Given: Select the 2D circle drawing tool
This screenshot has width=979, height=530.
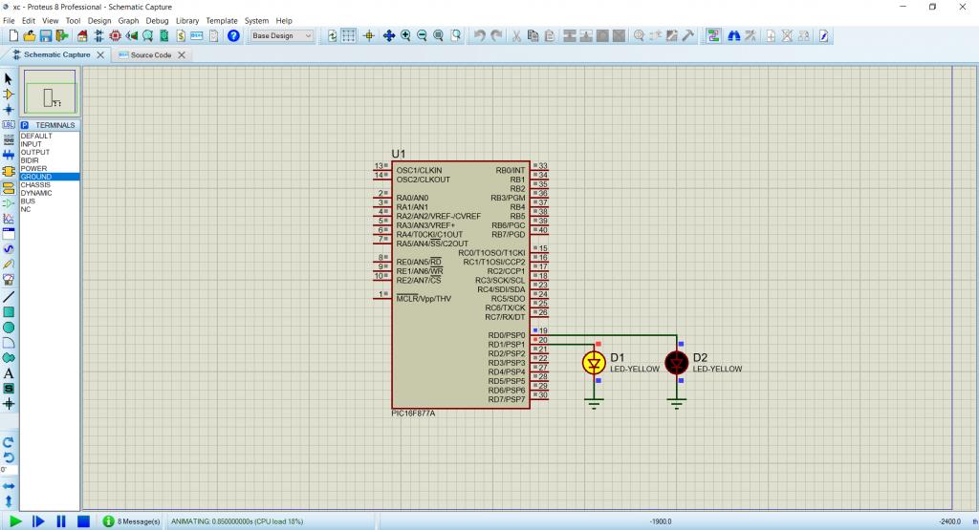Looking at the screenshot, I should tap(9, 328).
